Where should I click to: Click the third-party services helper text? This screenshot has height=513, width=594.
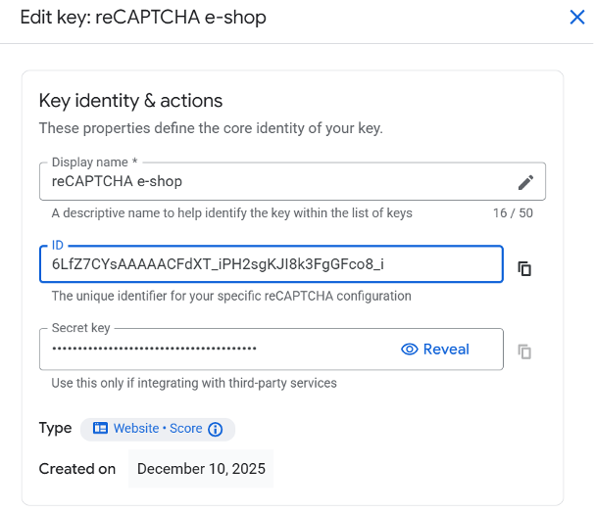[x=194, y=383]
